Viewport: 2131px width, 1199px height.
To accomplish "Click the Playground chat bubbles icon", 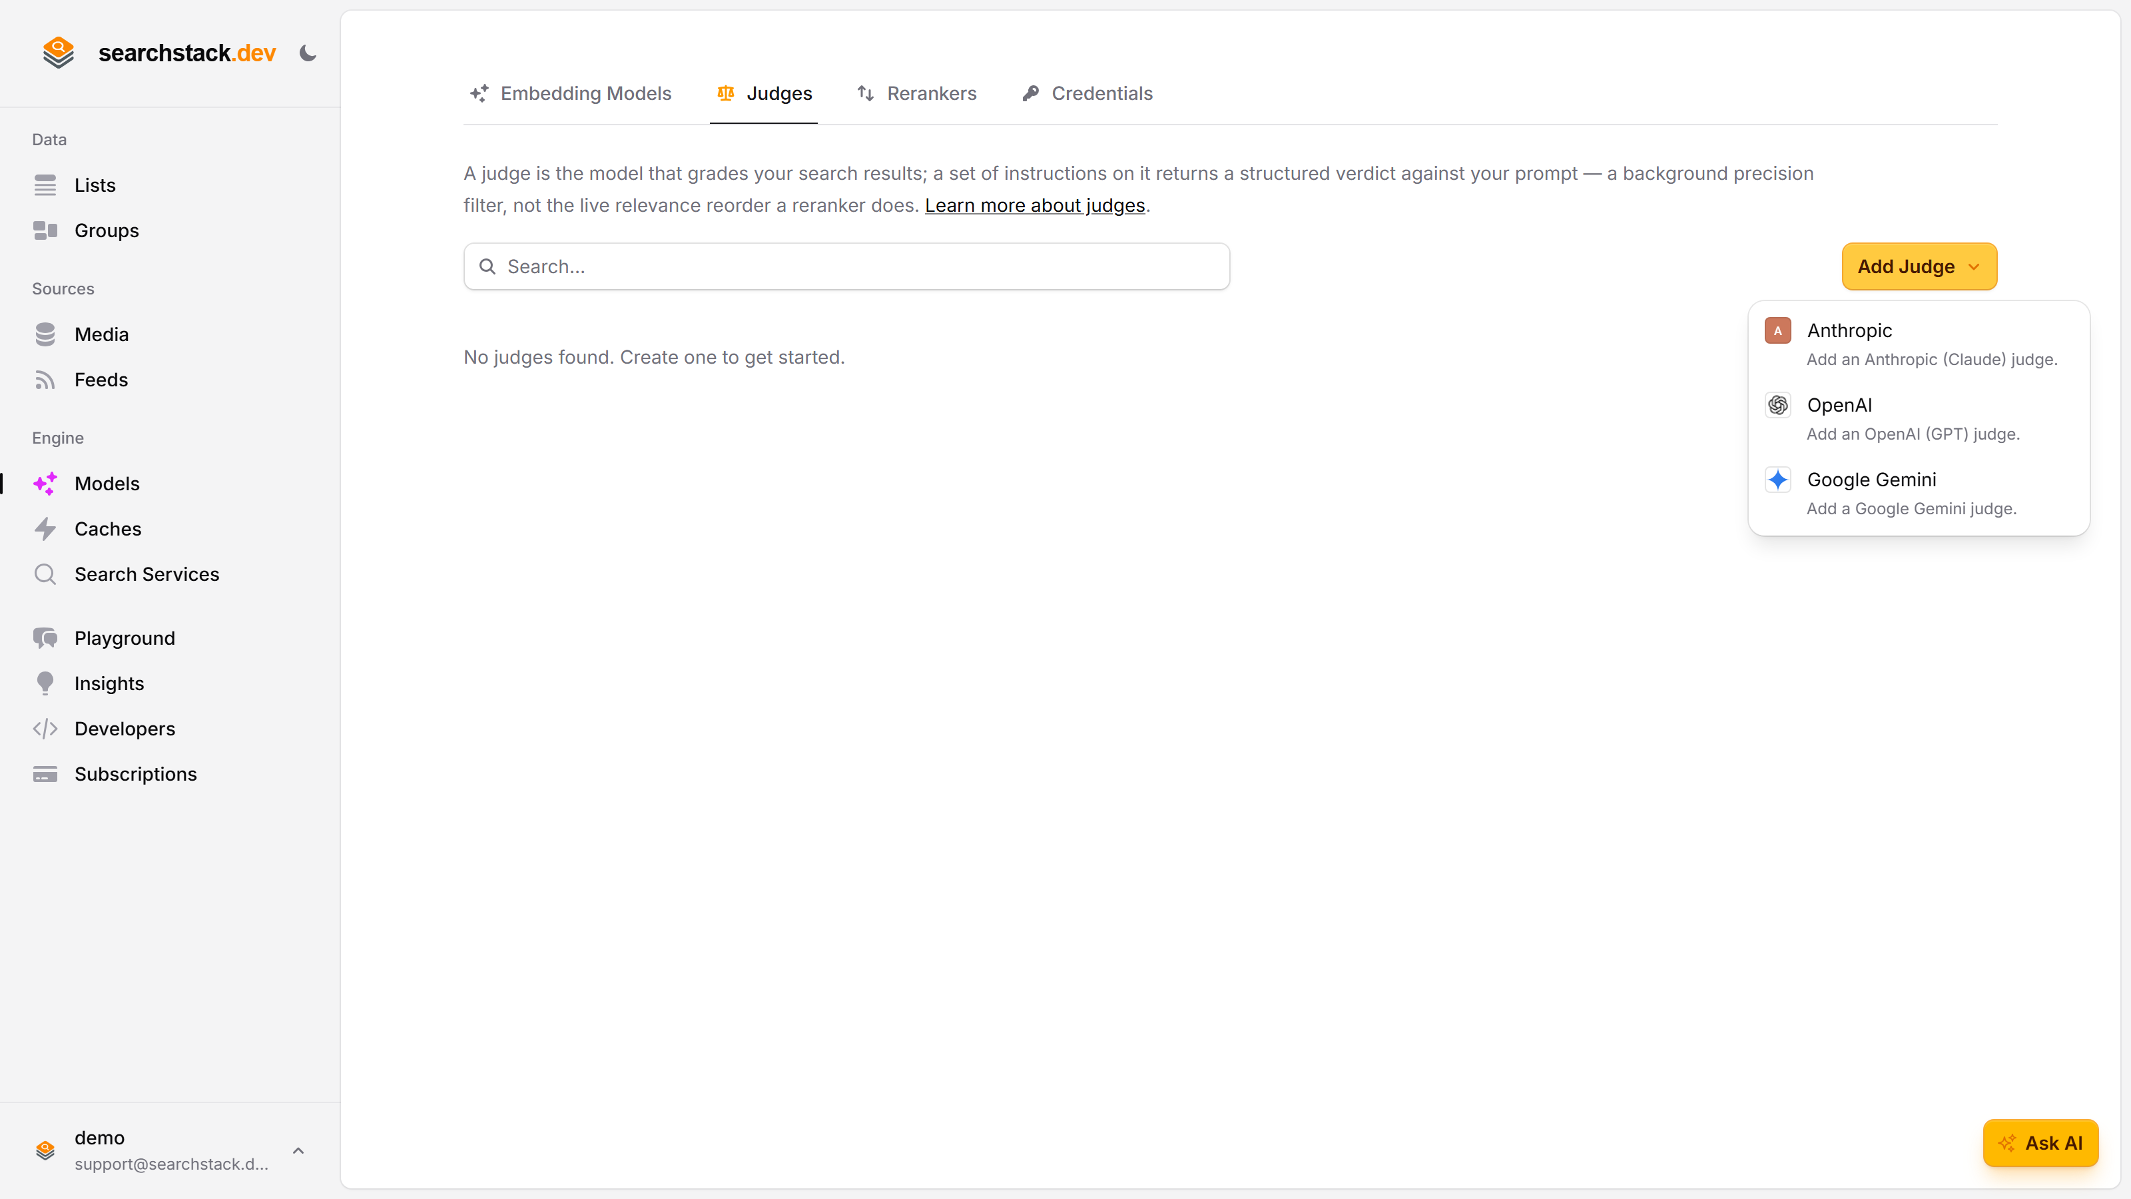I will (45, 638).
